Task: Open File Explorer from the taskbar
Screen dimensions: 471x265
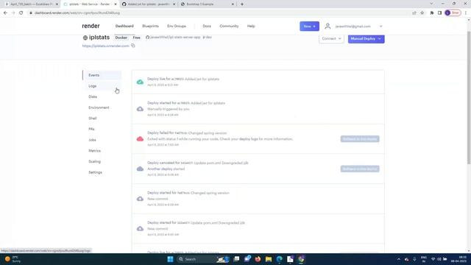Action: pyautogui.click(x=269, y=259)
